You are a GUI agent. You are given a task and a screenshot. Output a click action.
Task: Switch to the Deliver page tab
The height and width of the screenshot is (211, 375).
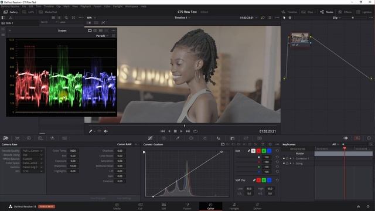pyautogui.click(x=257, y=206)
